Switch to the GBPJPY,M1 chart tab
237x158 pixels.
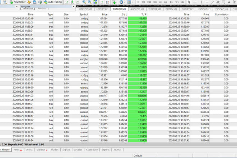(x=171, y=9)
